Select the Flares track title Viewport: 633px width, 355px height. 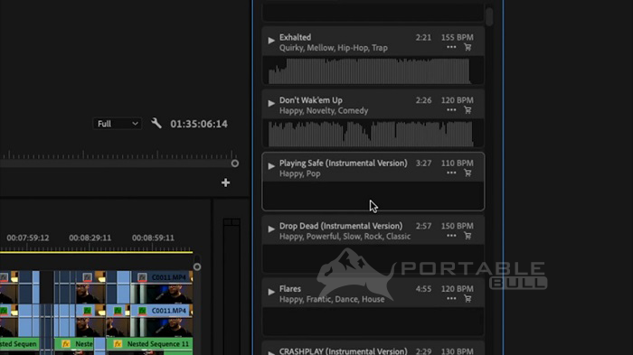(x=290, y=289)
